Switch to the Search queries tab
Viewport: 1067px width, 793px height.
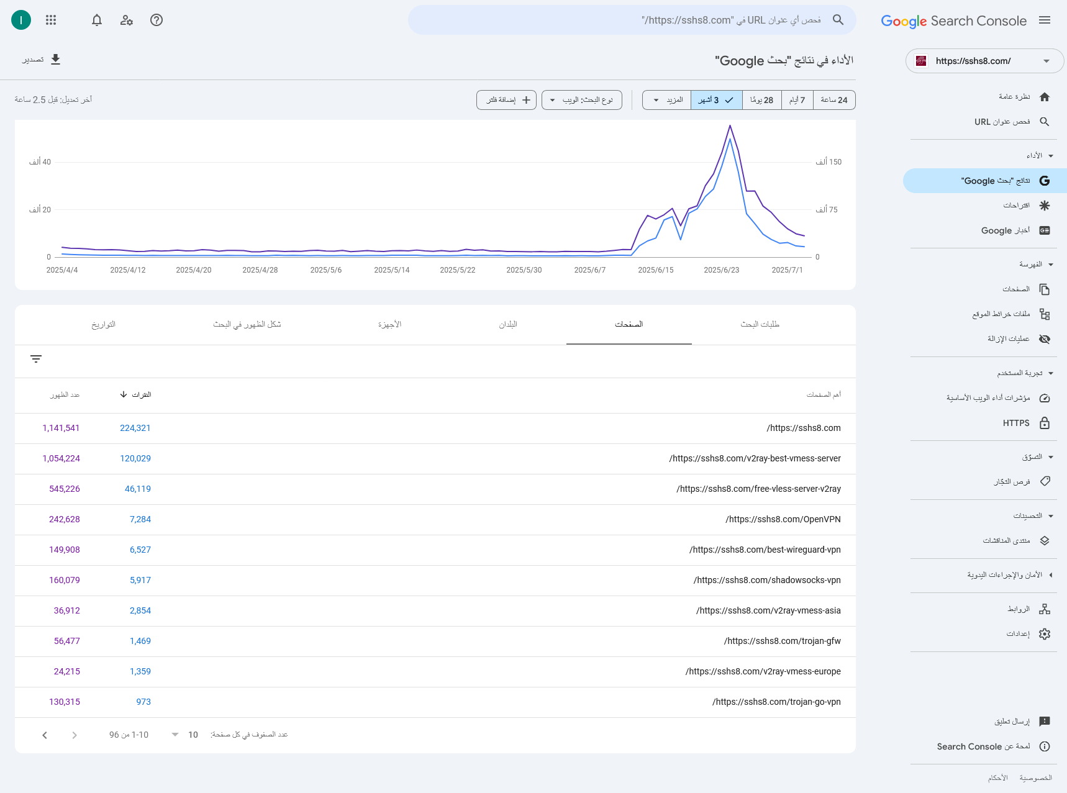click(760, 325)
